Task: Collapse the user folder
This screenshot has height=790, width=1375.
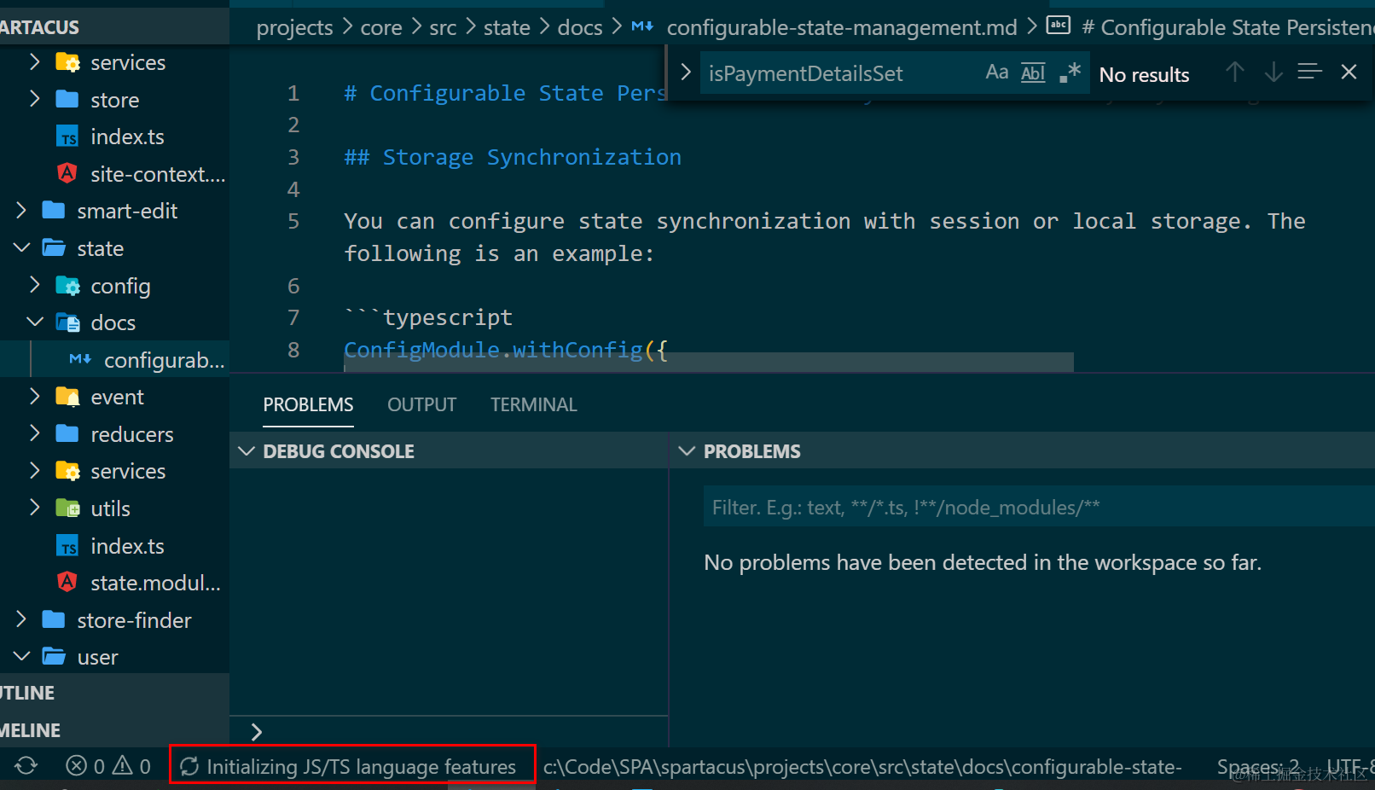Action: click(21, 656)
